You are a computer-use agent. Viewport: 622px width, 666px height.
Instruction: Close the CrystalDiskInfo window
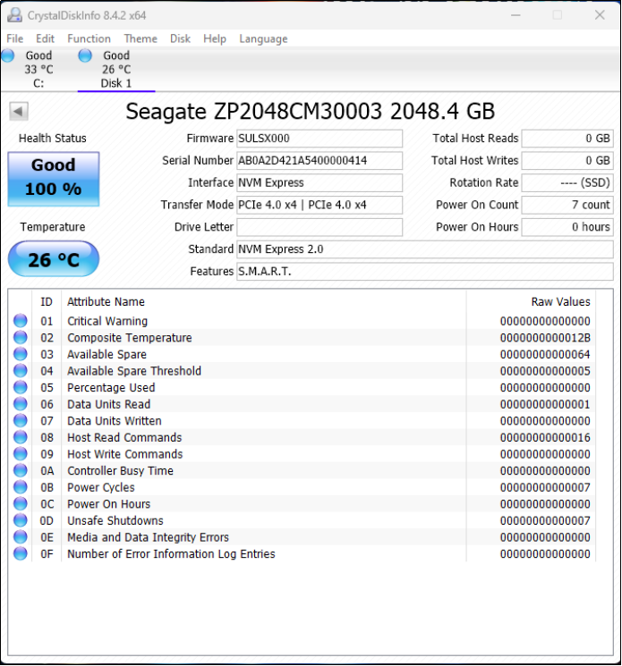(x=600, y=15)
